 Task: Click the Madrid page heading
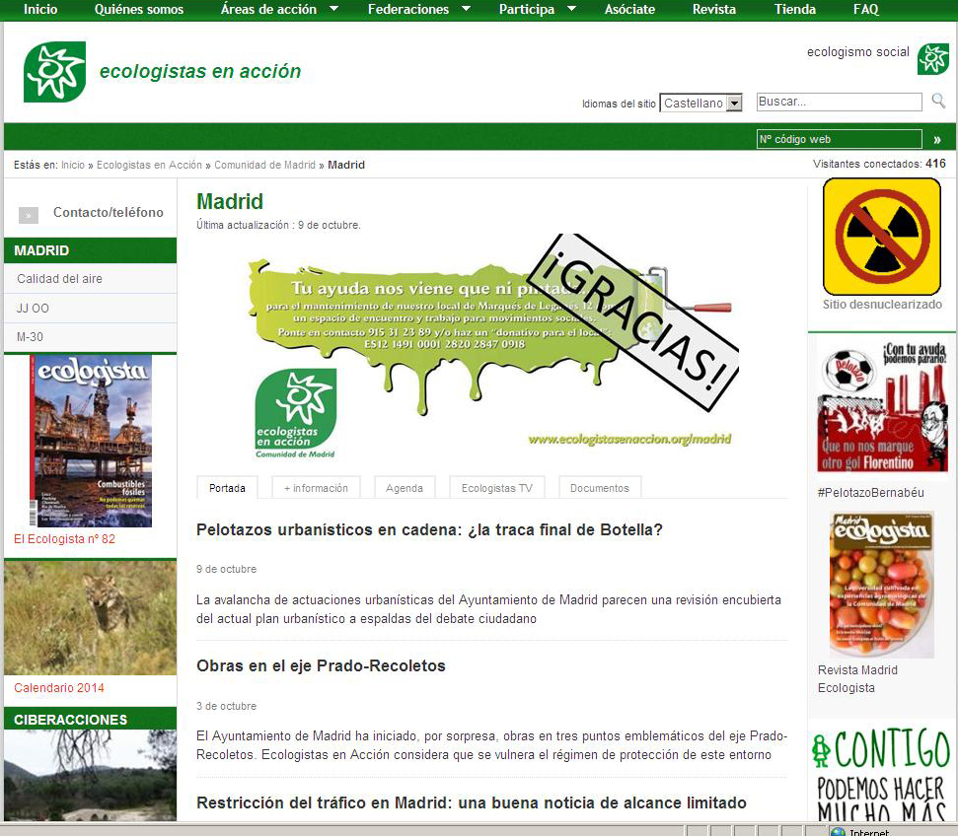click(x=230, y=201)
